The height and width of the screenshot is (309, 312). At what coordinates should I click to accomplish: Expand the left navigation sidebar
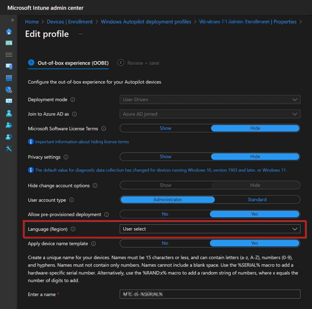click(x=12, y=20)
